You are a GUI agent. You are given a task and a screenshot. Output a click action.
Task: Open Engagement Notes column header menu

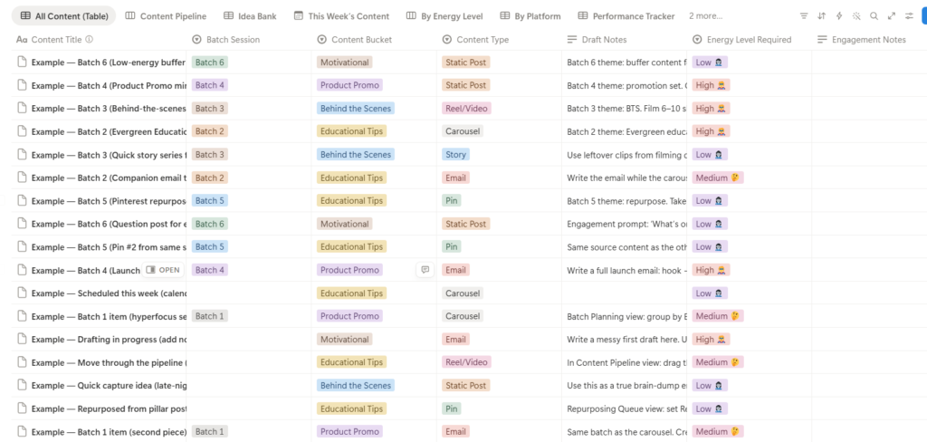869,40
